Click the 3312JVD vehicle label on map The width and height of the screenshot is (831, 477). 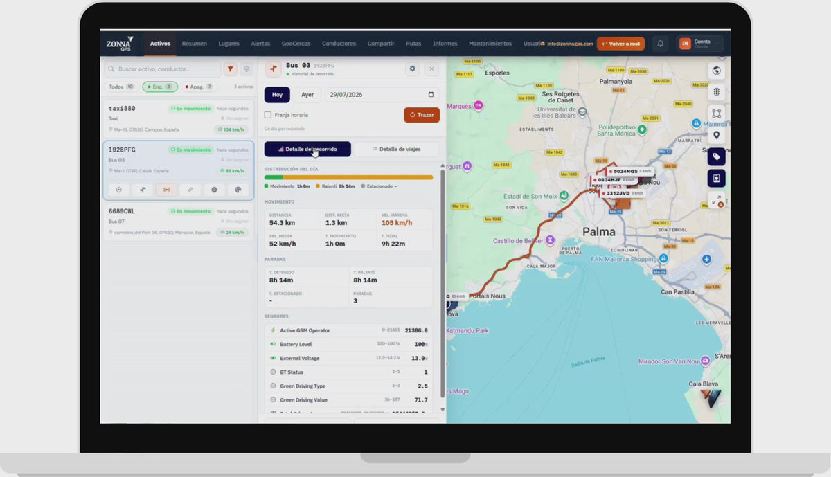click(623, 193)
